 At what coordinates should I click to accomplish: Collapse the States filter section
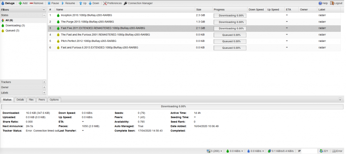(x=44, y=15)
